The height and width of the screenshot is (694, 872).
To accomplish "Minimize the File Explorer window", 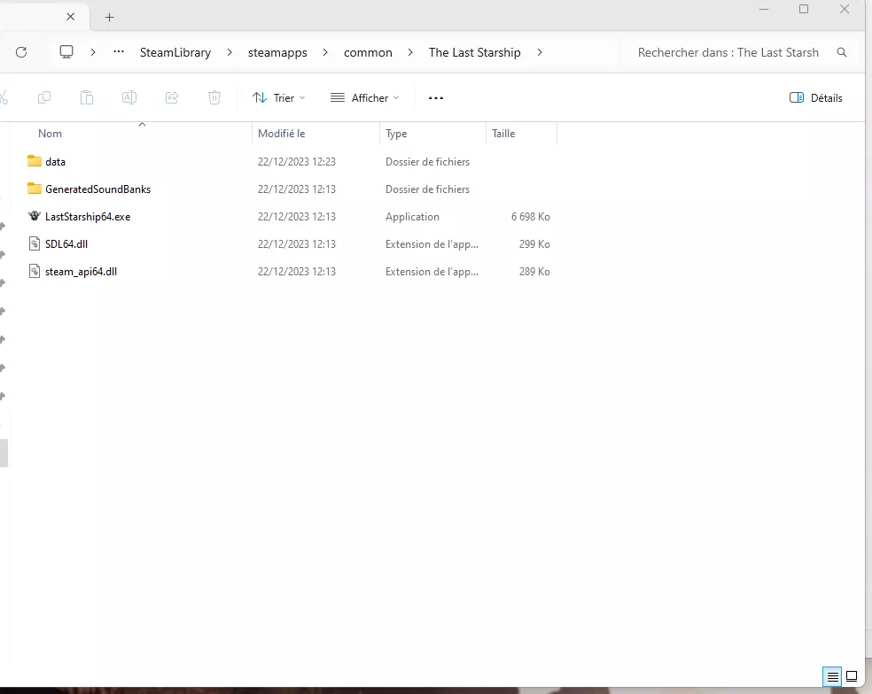I will pos(764,9).
